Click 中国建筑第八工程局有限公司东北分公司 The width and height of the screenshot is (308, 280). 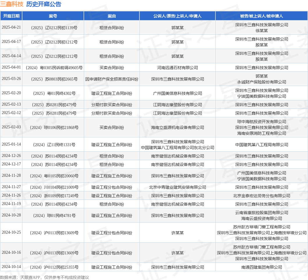tap(177, 148)
